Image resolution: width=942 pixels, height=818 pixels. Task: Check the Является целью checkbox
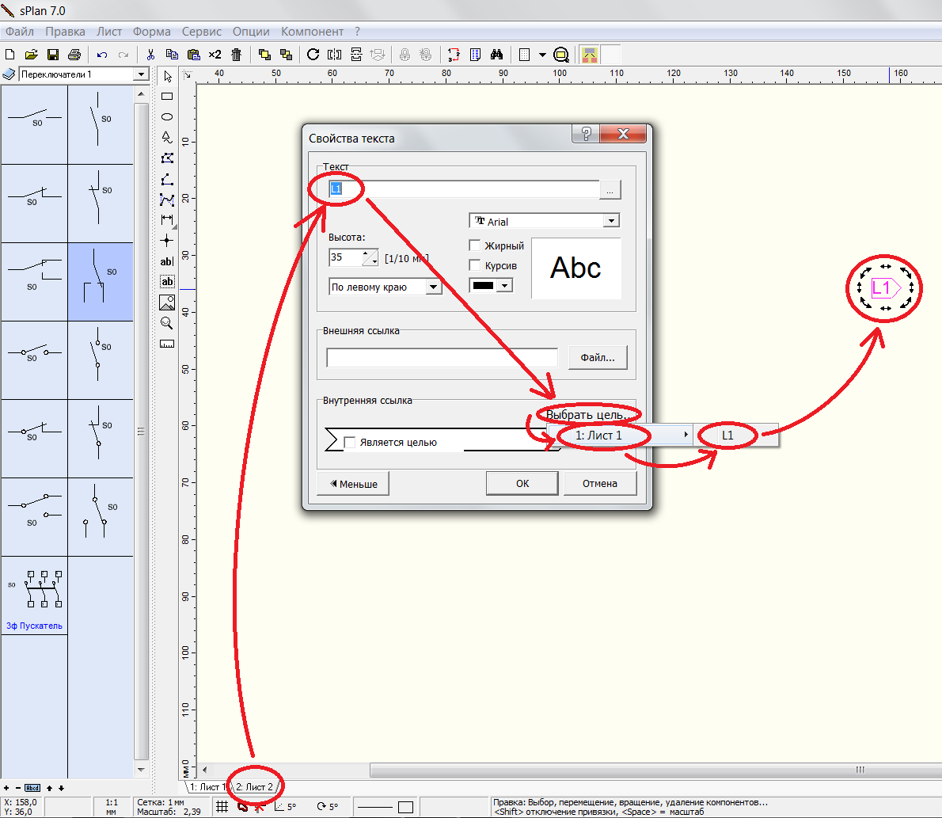click(350, 443)
